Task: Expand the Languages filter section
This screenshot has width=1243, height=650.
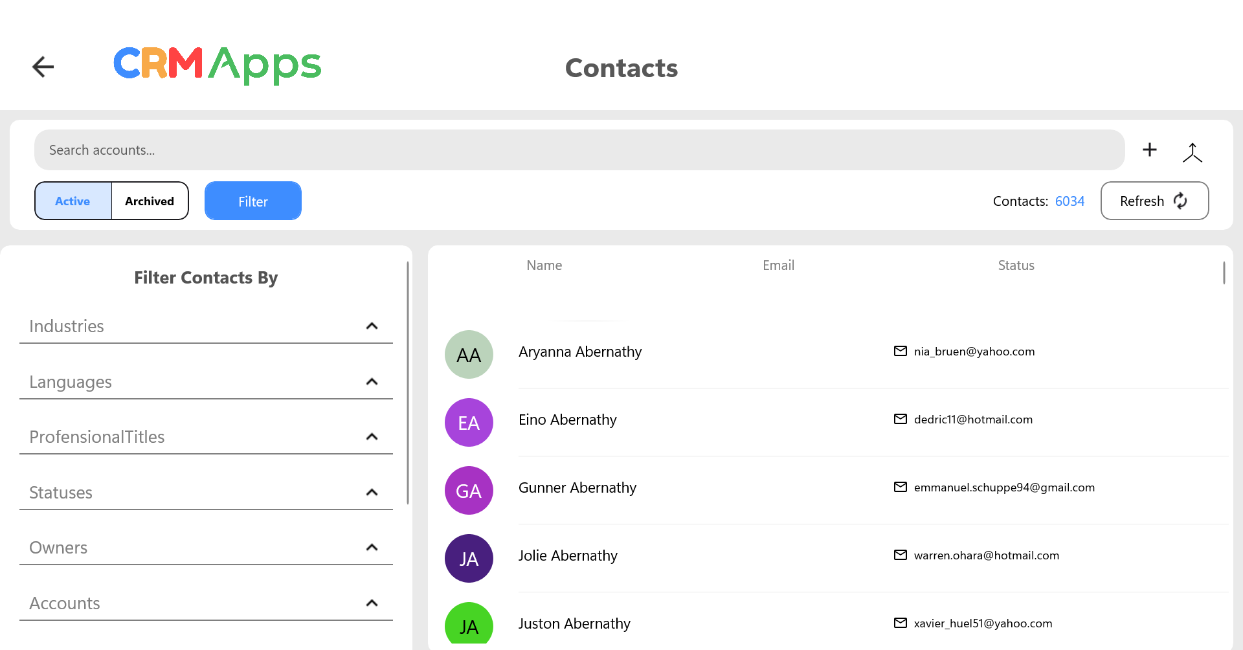Action: pyautogui.click(x=371, y=382)
